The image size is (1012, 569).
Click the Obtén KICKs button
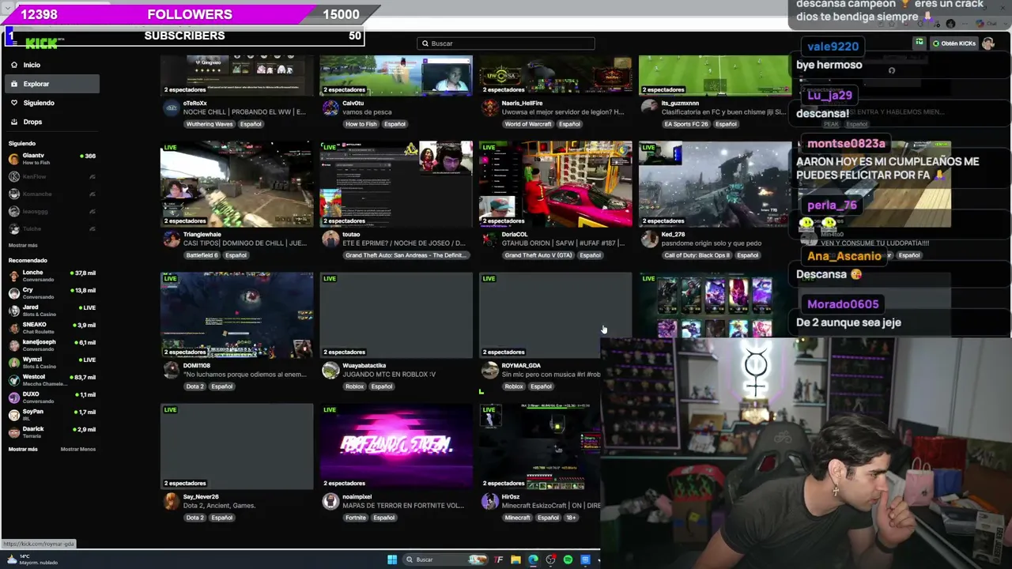coord(954,43)
